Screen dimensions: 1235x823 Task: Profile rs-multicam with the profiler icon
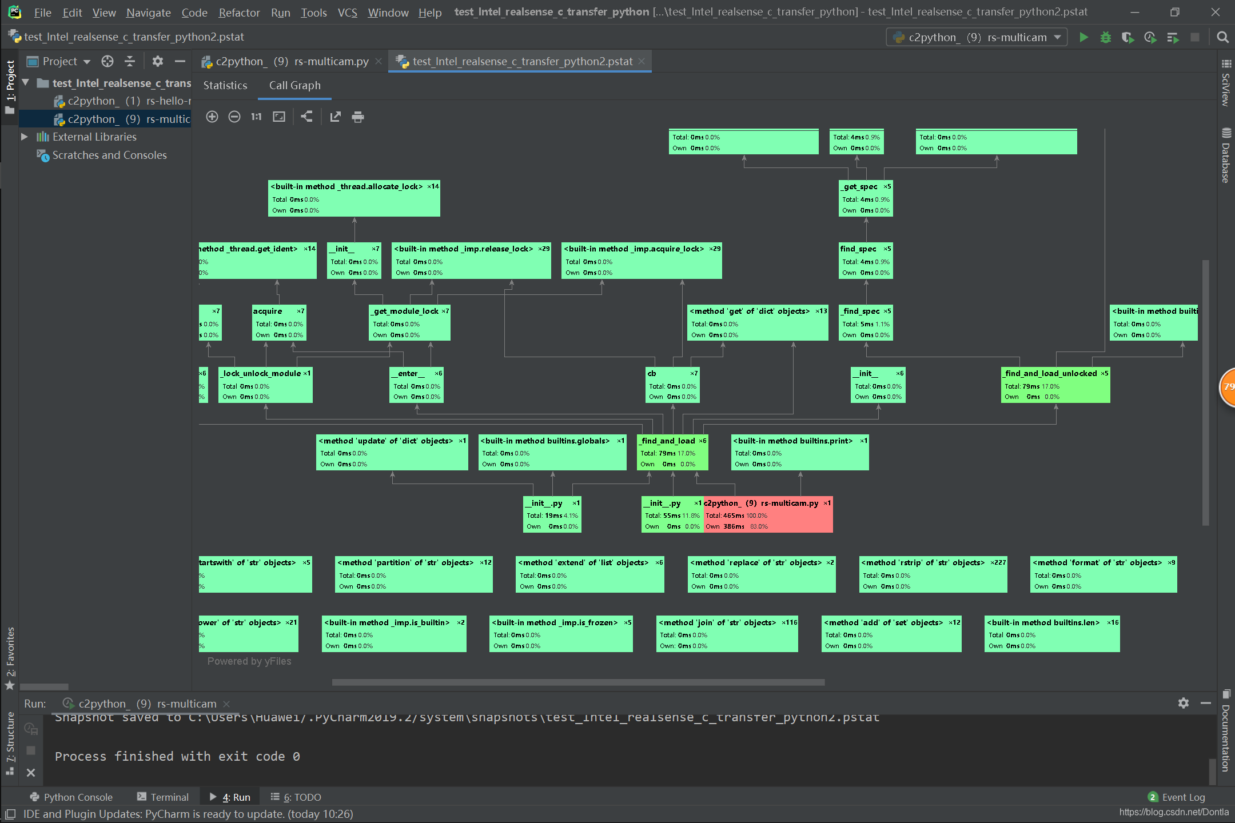tap(1150, 37)
